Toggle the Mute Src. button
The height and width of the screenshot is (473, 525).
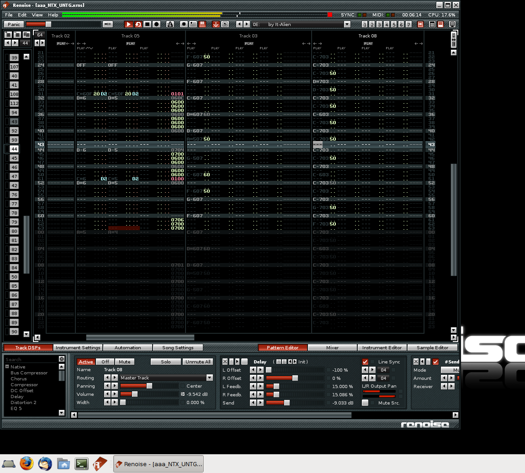(365, 403)
